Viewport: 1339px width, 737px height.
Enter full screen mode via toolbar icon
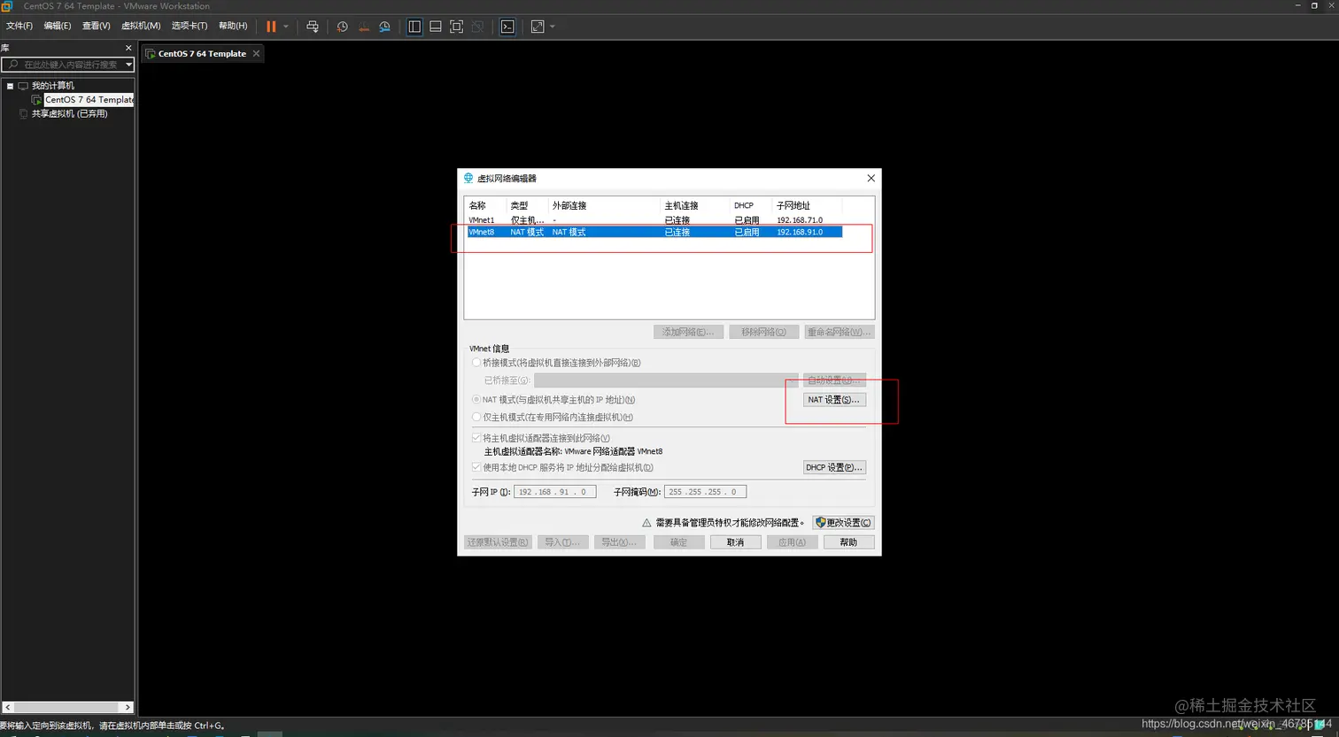[x=457, y=27]
